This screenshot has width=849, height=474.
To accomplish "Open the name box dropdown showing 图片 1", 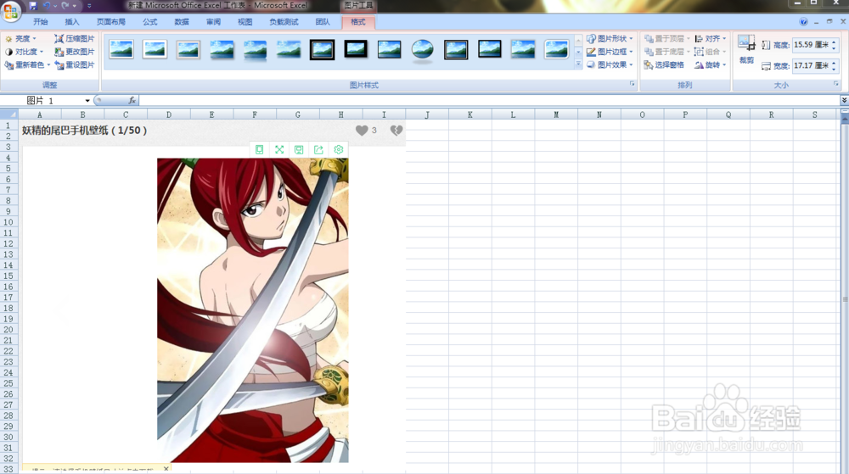I will [87, 101].
